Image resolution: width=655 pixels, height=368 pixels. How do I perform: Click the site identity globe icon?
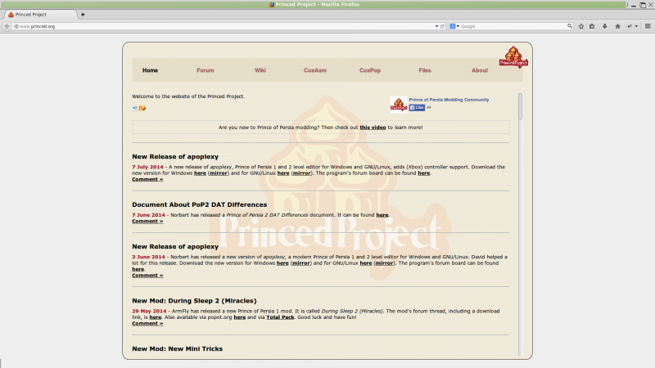[16, 26]
